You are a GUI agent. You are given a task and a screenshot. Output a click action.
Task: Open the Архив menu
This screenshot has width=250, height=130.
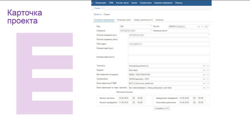134,3
